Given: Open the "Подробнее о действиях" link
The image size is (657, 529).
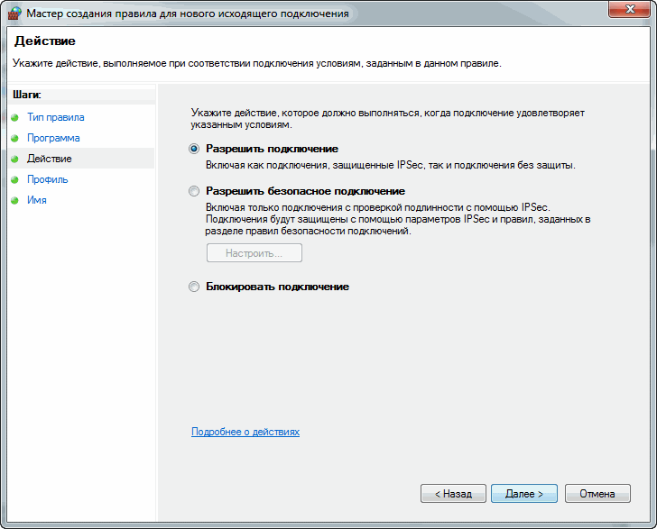Looking at the screenshot, I should coord(245,432).
